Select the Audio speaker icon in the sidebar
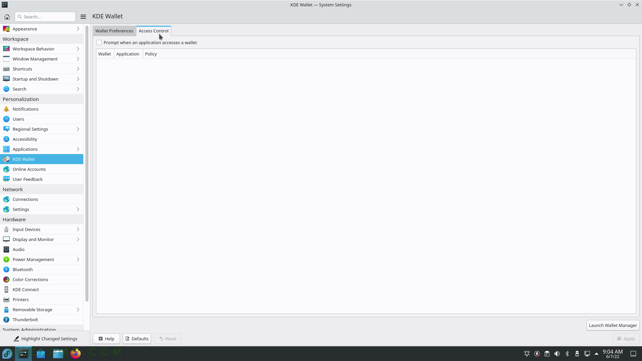 pos(6,249)
